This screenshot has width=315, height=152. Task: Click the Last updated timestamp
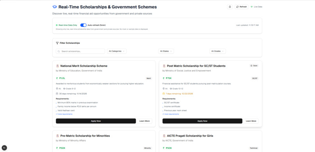click(x=247, y=25)
